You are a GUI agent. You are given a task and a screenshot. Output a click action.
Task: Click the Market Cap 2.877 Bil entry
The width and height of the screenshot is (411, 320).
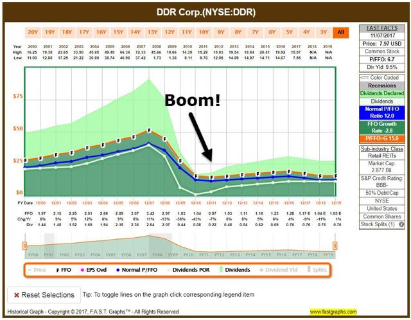[382, 167]
